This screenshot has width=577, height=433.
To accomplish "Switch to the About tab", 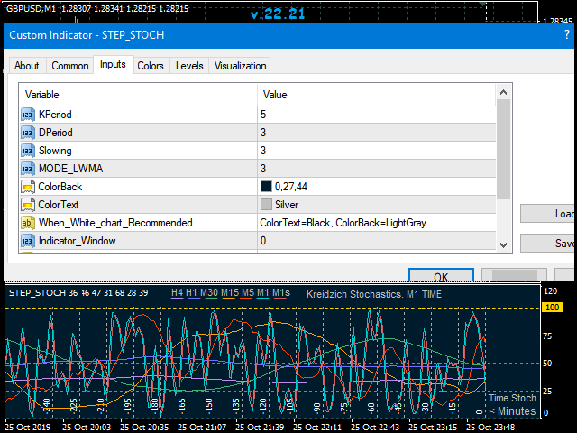I will pos(27,66).
